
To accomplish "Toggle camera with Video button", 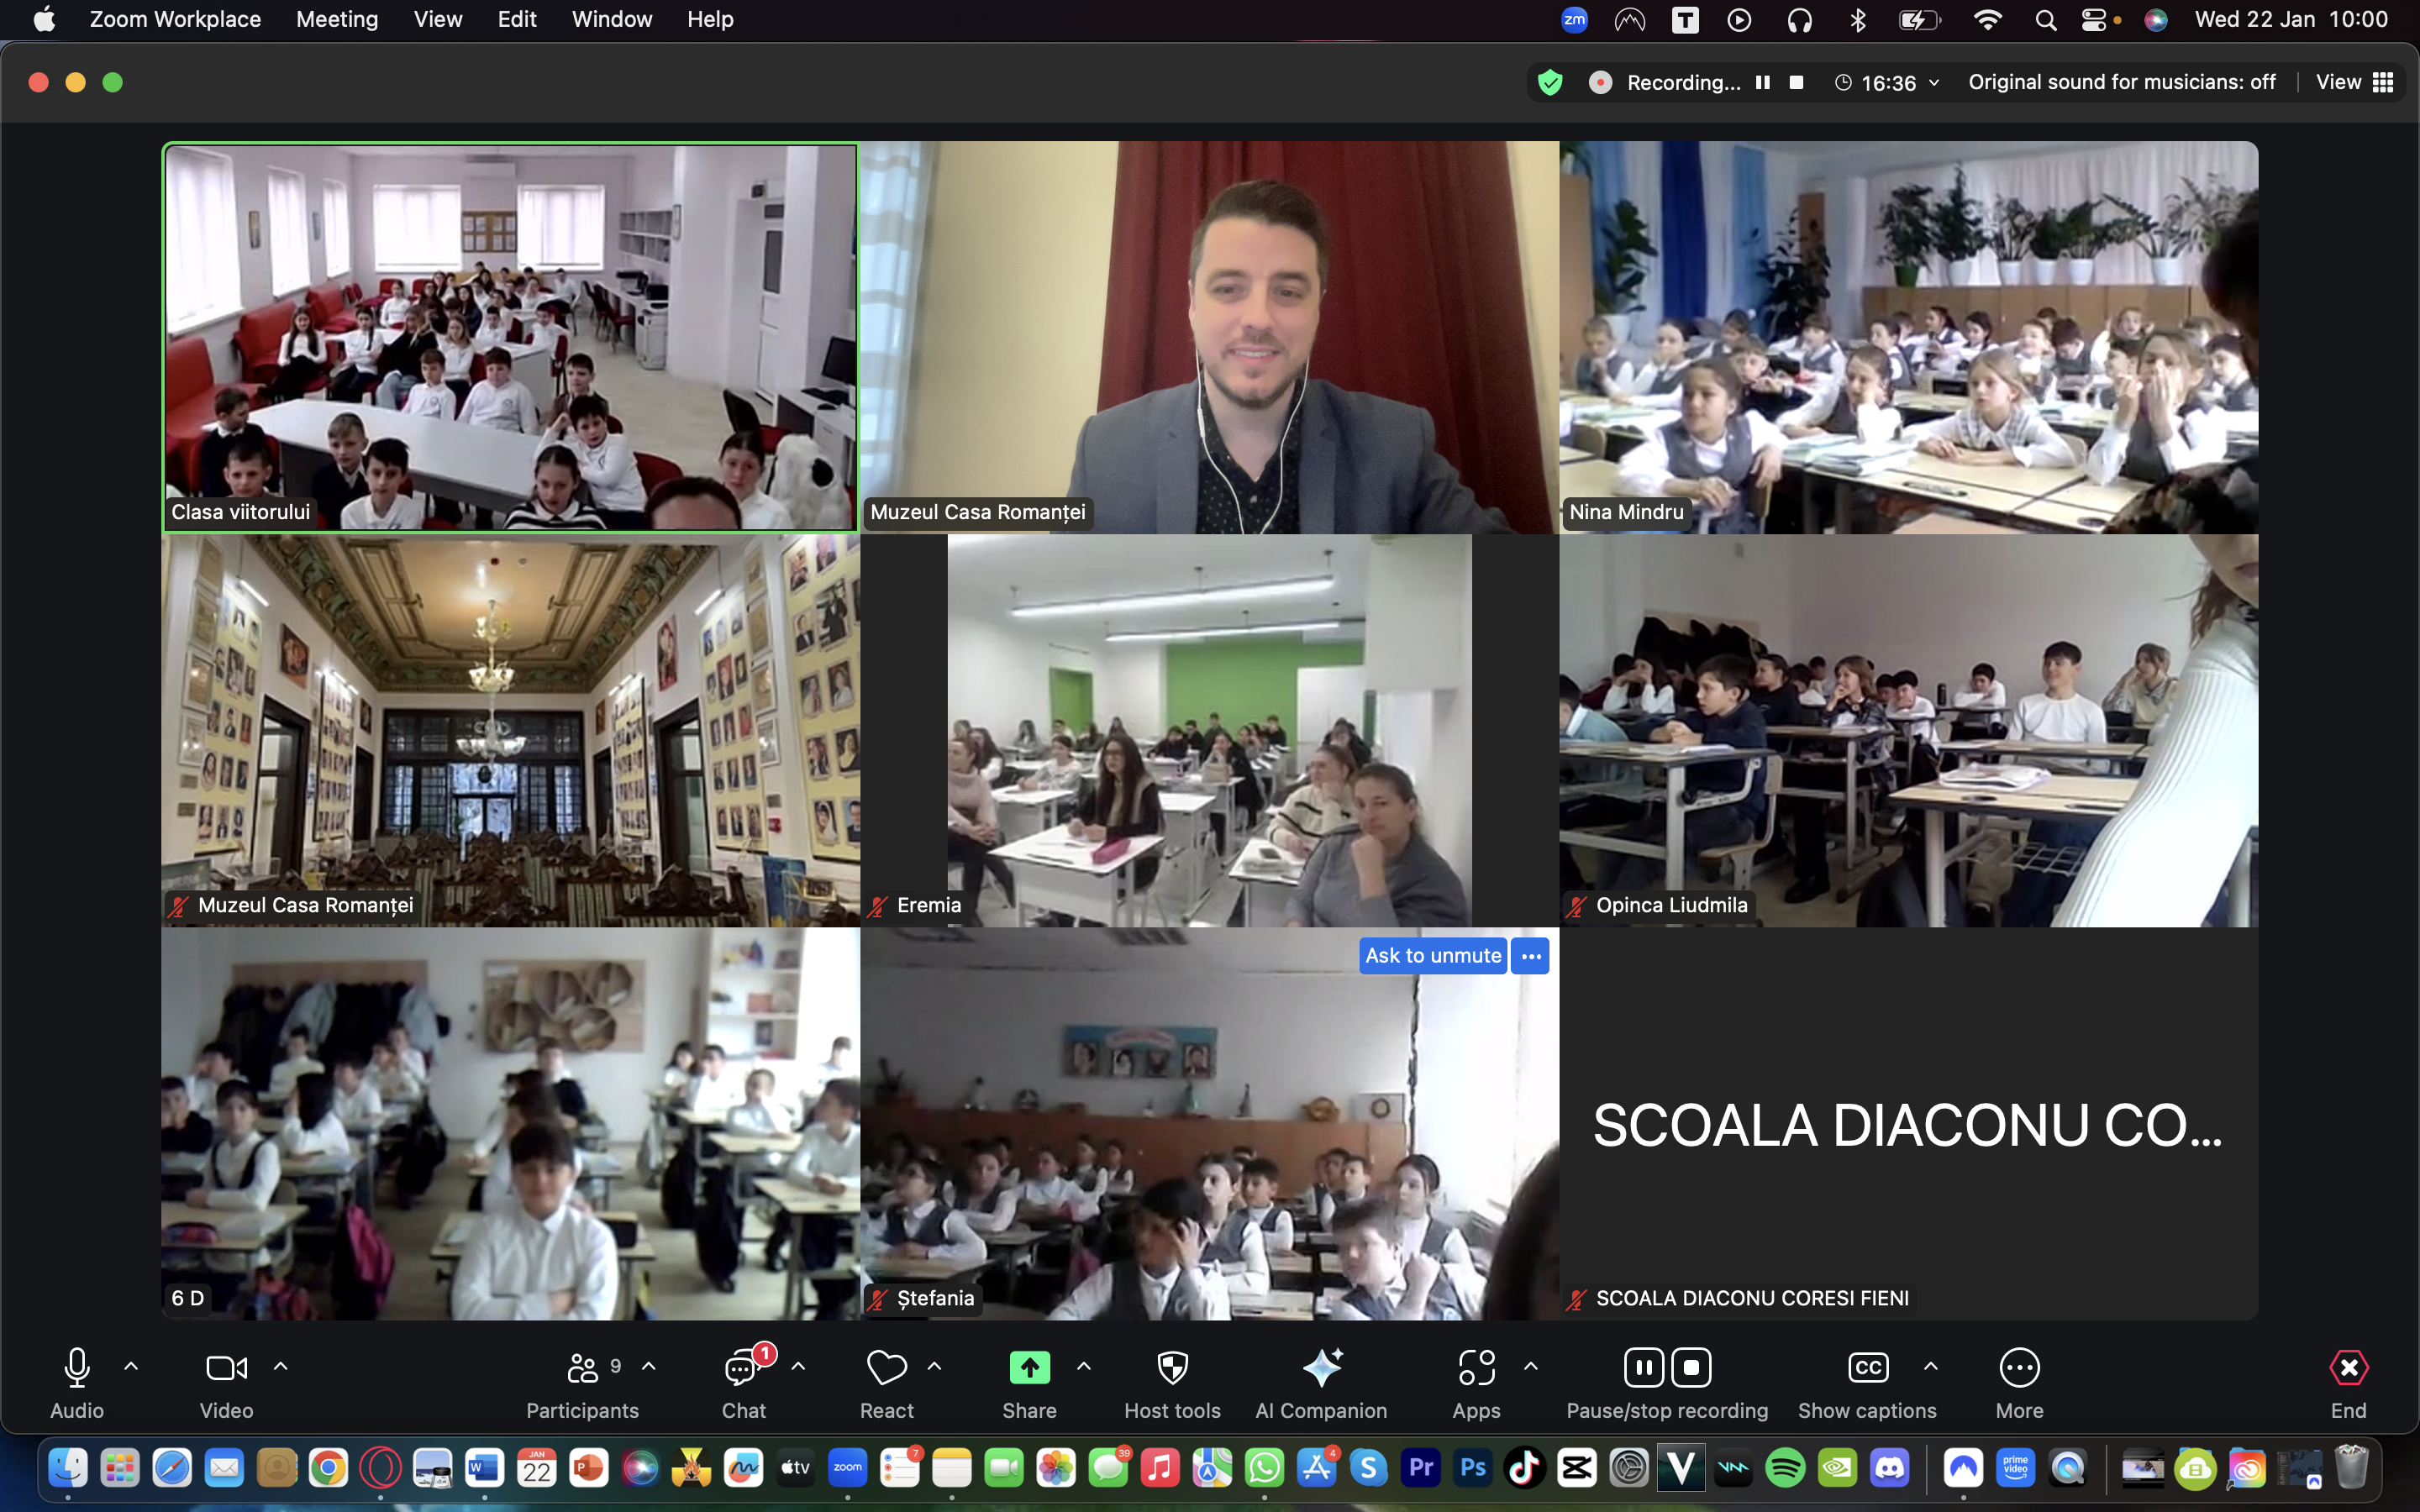I will point(226,1368).
